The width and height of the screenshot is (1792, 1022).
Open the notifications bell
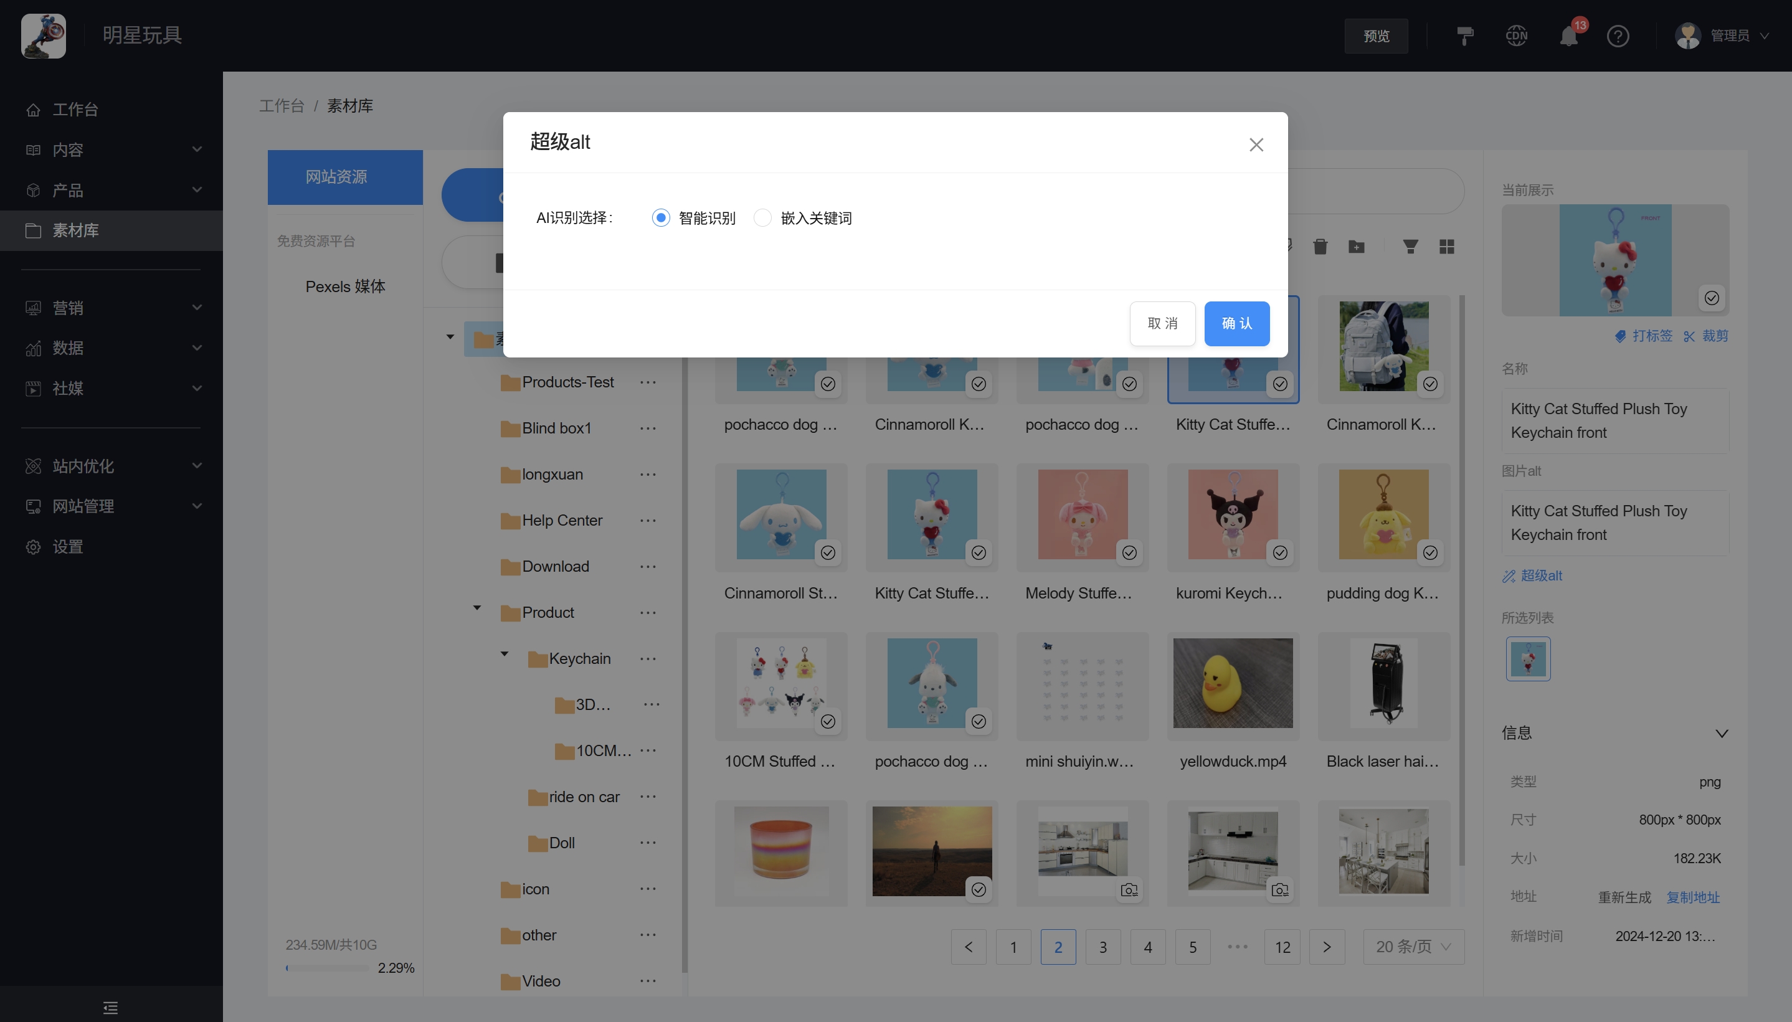pyautogui.click(x=1568, y=35)
